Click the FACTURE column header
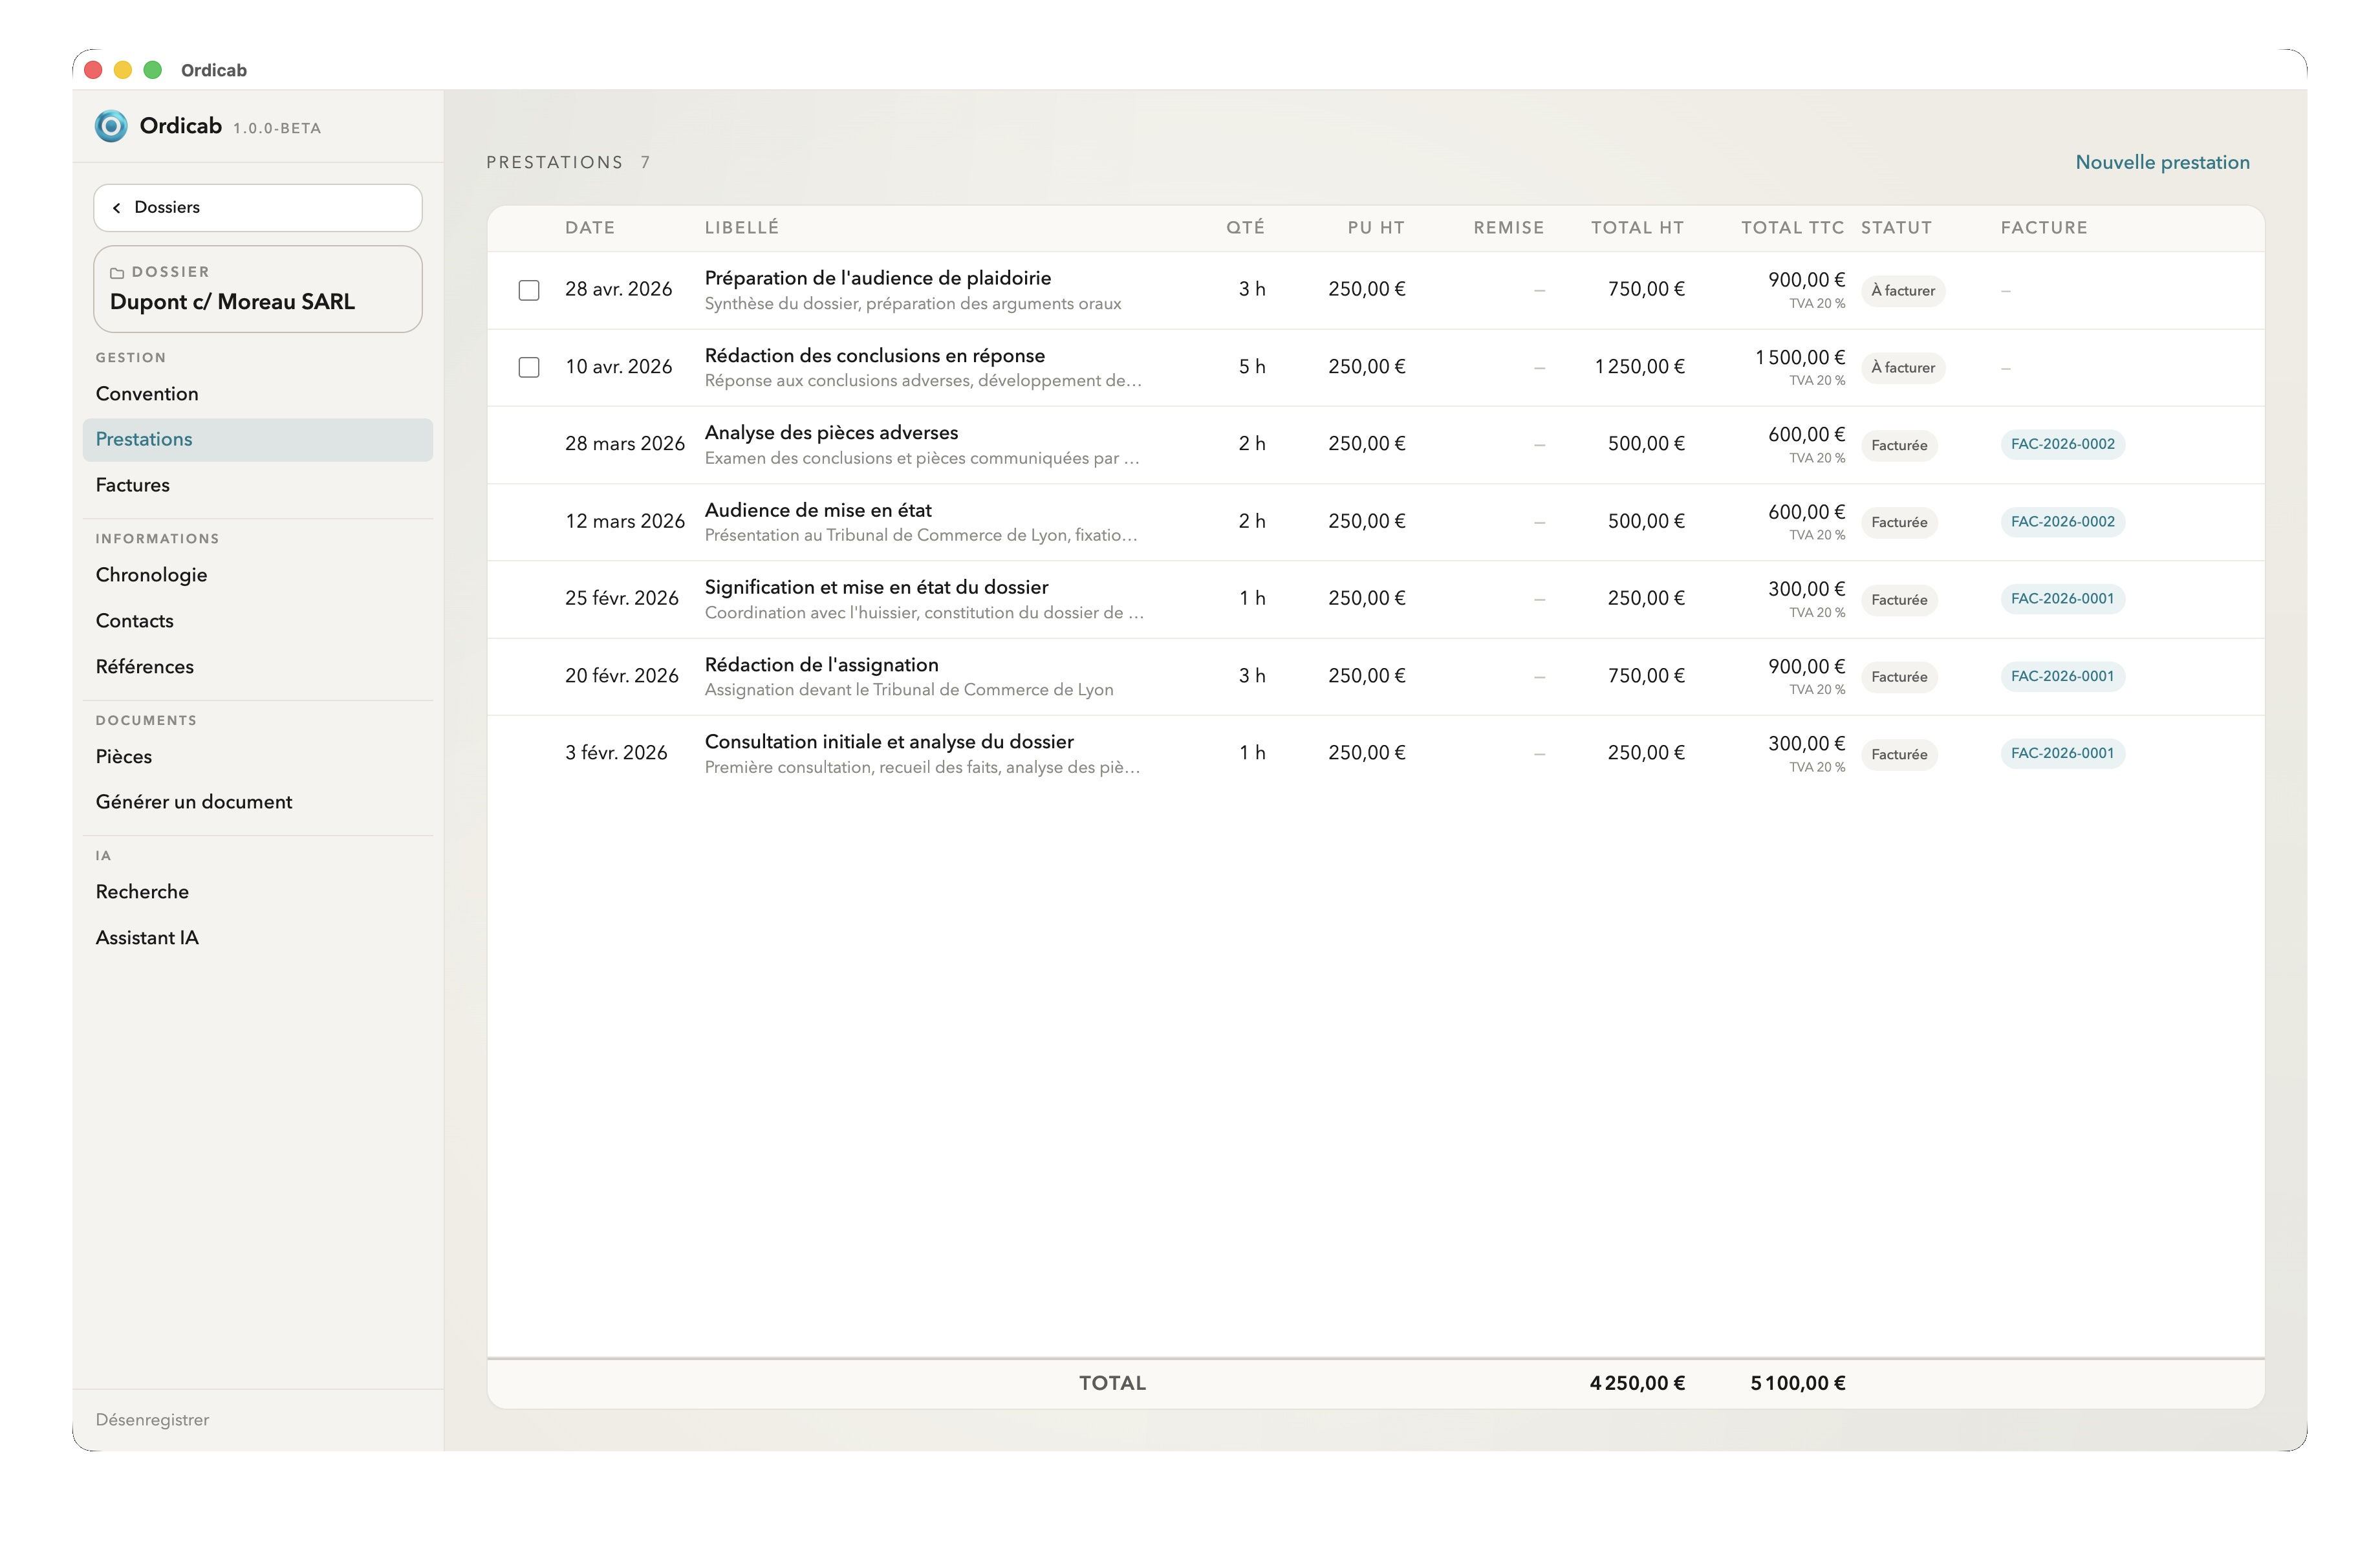The height and width of the screenshot is (1547, 2380). click(2044, 228)
